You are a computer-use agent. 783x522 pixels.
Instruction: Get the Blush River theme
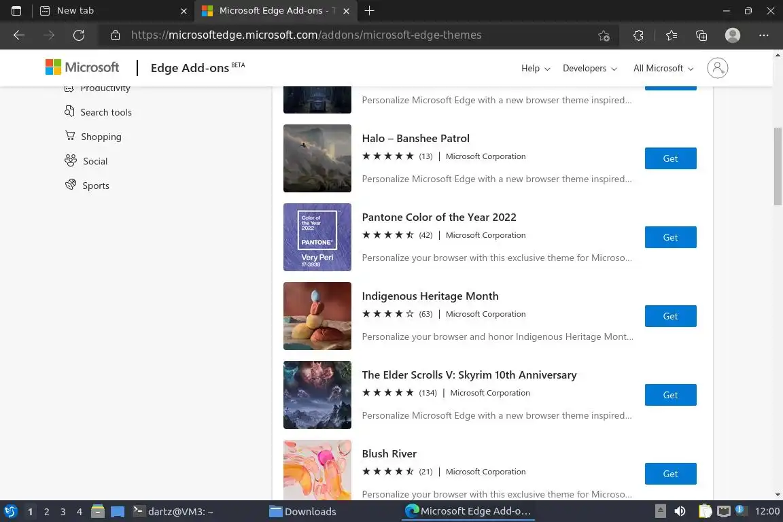(x=670, y=474)
